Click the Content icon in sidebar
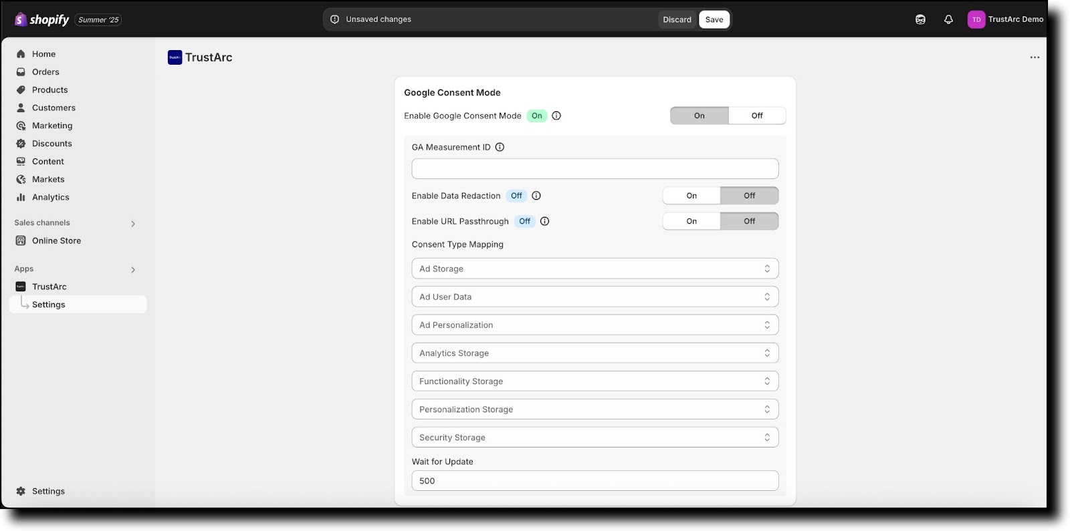The height and width of the screenshot is (531, 1070). (x=21, y=162)
